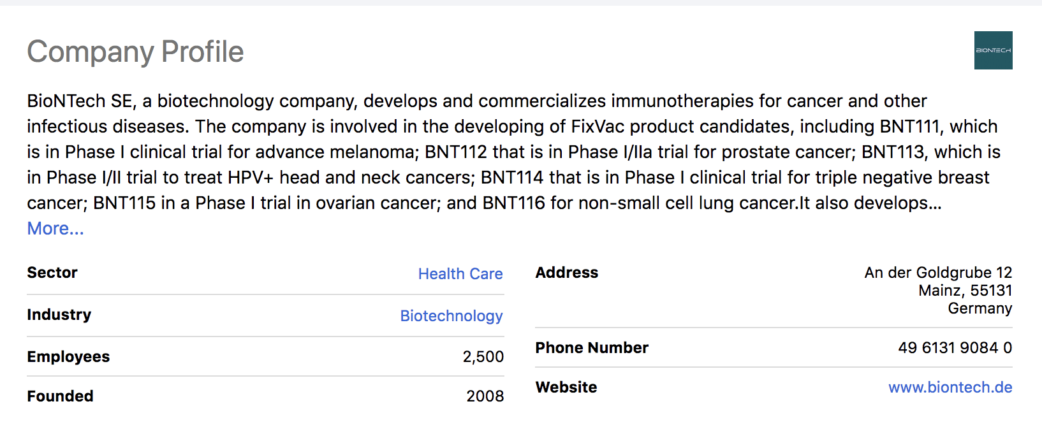1042x441 pixels.
Task: Open the Biotechnology industry link
Action: [x=451, y=315]
